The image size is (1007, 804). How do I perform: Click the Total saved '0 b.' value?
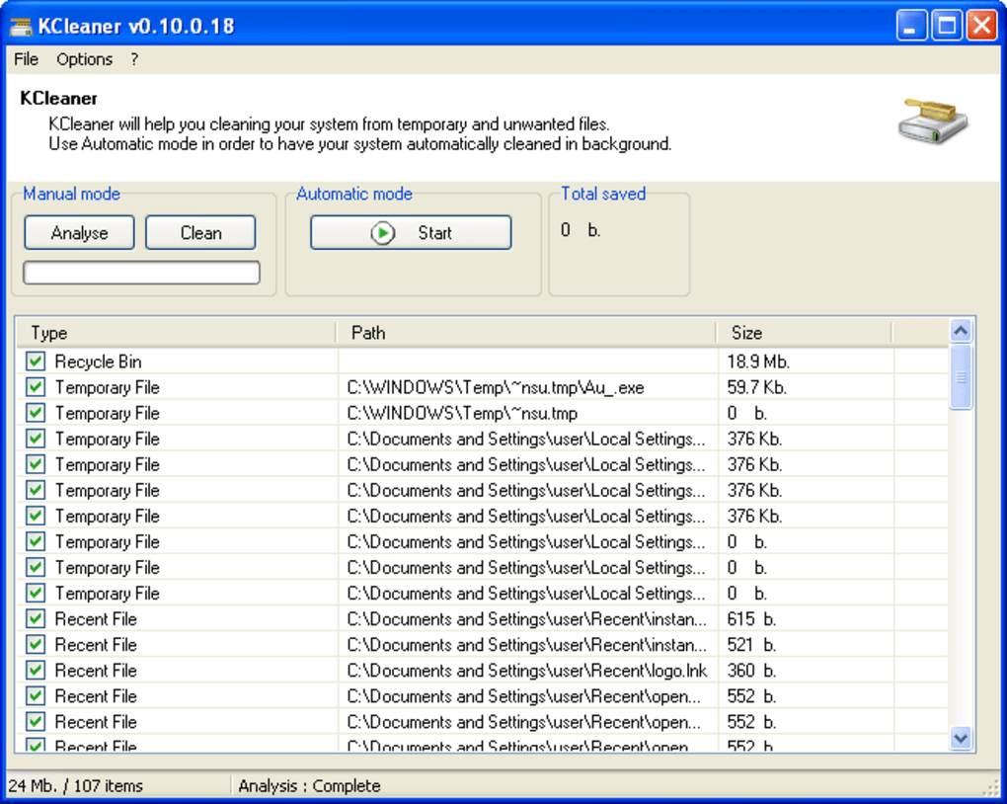tap(580, 230)
